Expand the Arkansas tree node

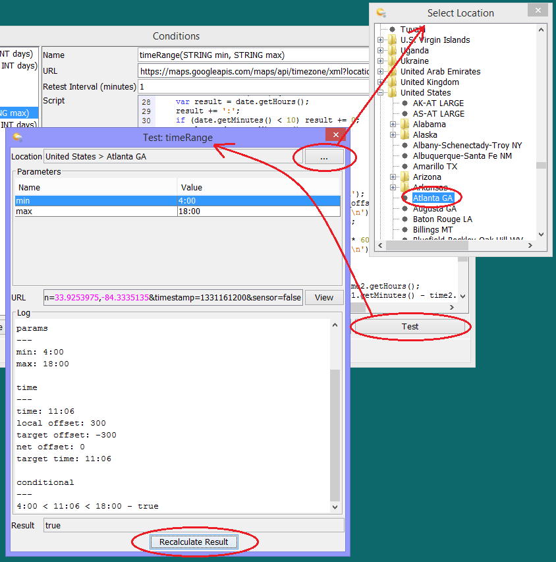(x=393, y=188)
